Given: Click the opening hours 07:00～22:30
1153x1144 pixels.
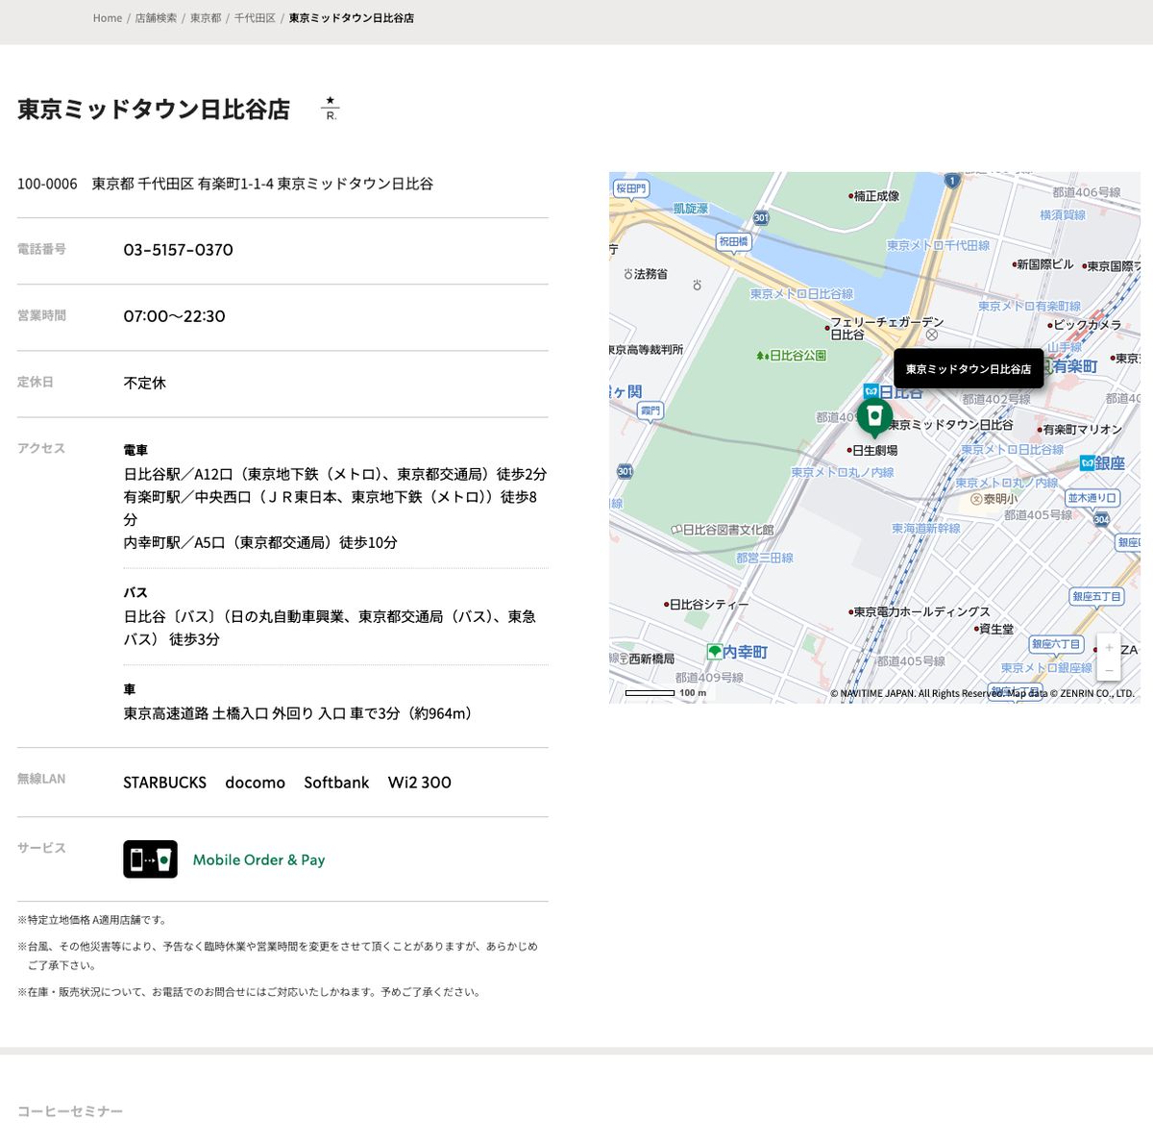Looking at the screenshot, I should pyautogui.click(x=174, y=316).
